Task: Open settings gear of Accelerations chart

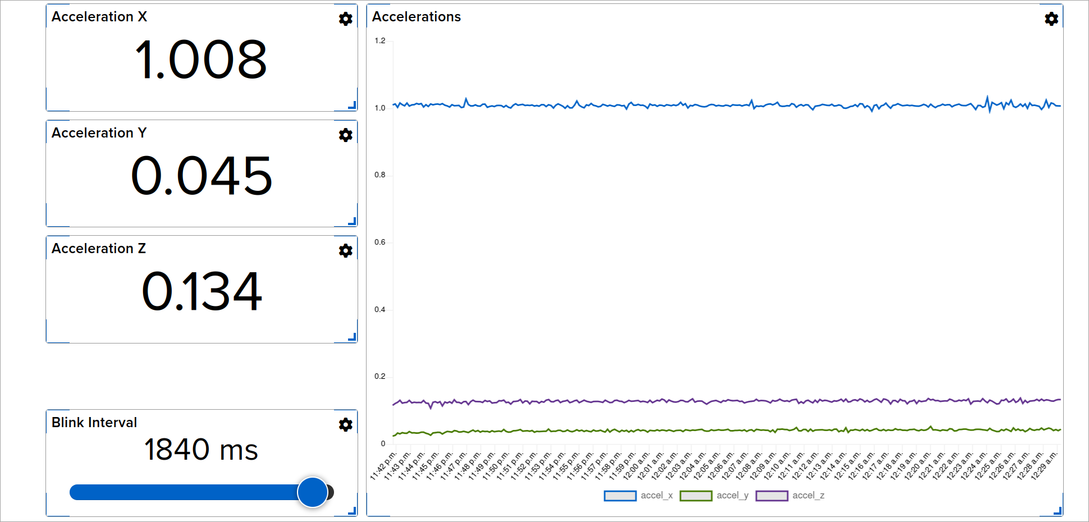Action: click(x=1051, y=19)
